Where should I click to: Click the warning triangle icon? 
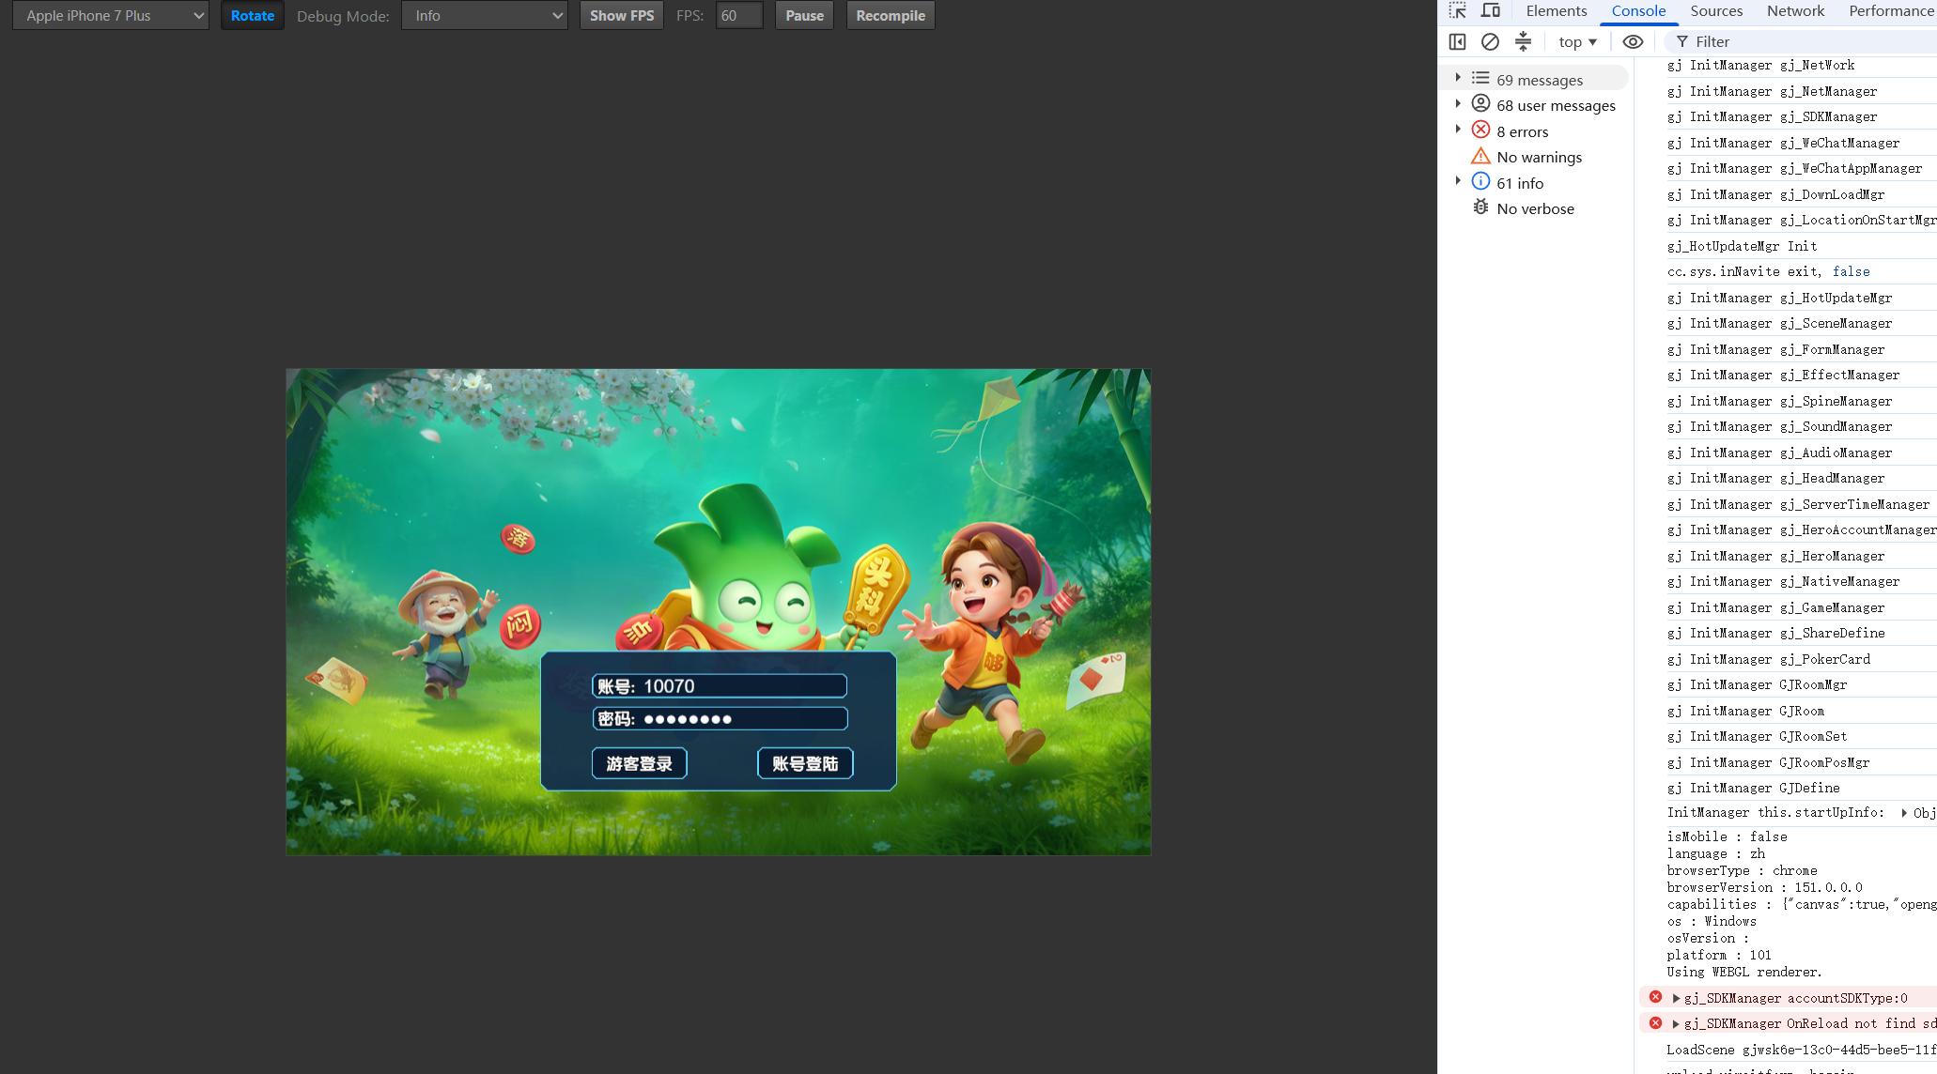1480,156
